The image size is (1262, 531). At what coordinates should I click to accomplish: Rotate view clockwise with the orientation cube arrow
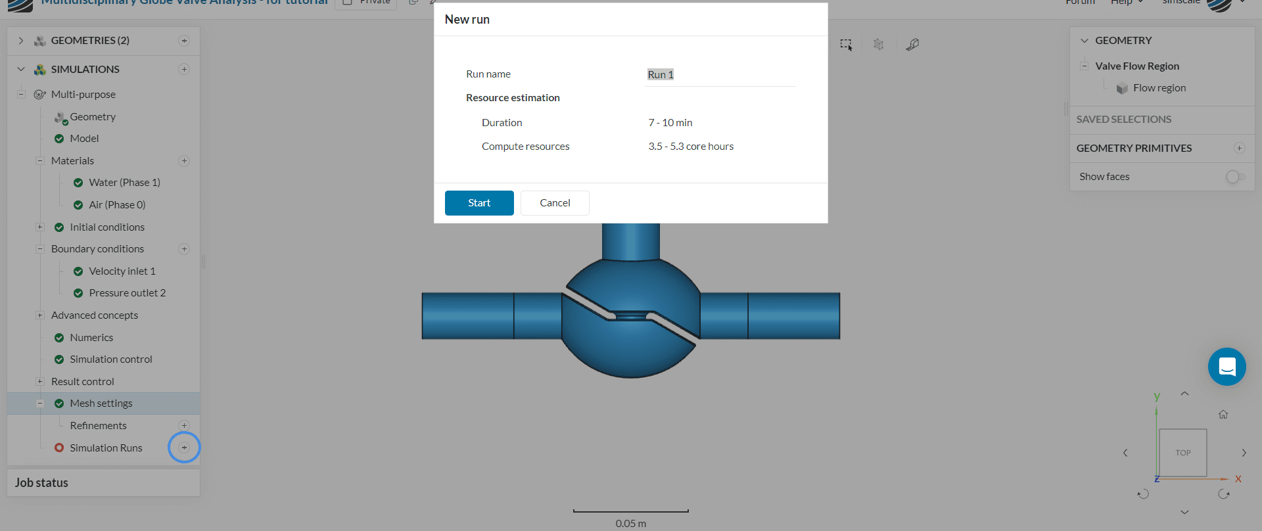(x=1223, y=494)
